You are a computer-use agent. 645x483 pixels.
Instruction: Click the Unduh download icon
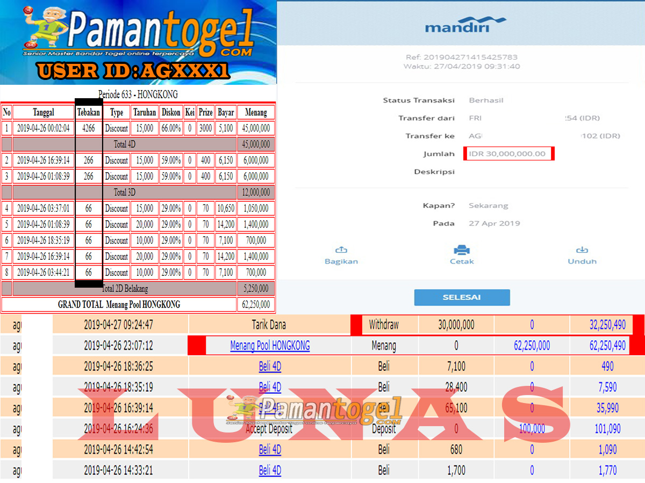582,250
